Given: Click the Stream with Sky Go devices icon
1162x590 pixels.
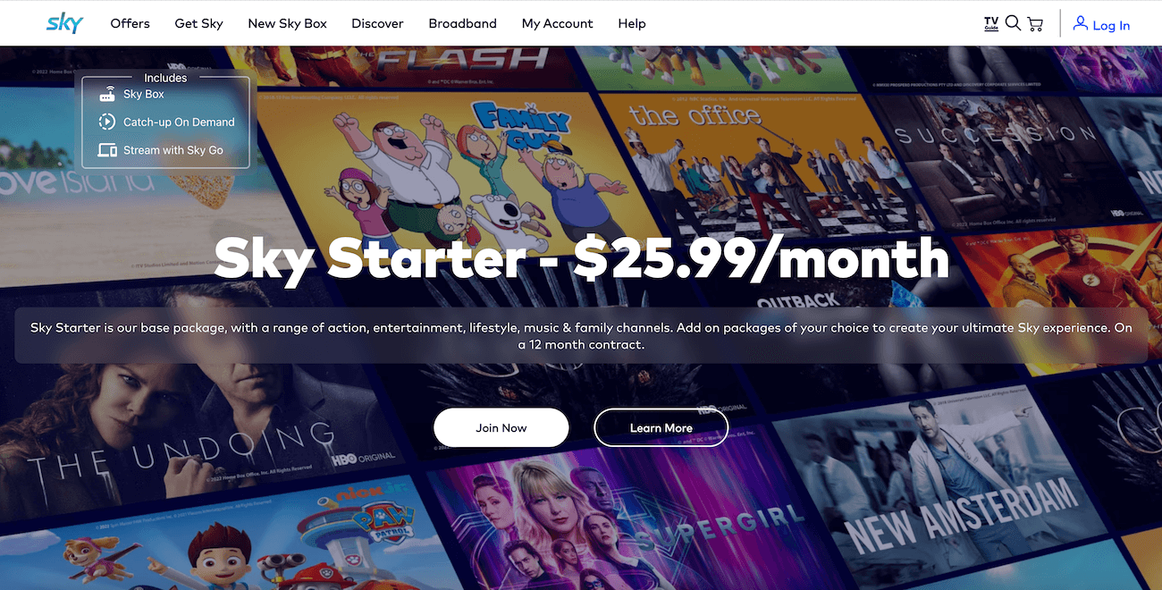Looking at the screenshot, I should [107, 150].
